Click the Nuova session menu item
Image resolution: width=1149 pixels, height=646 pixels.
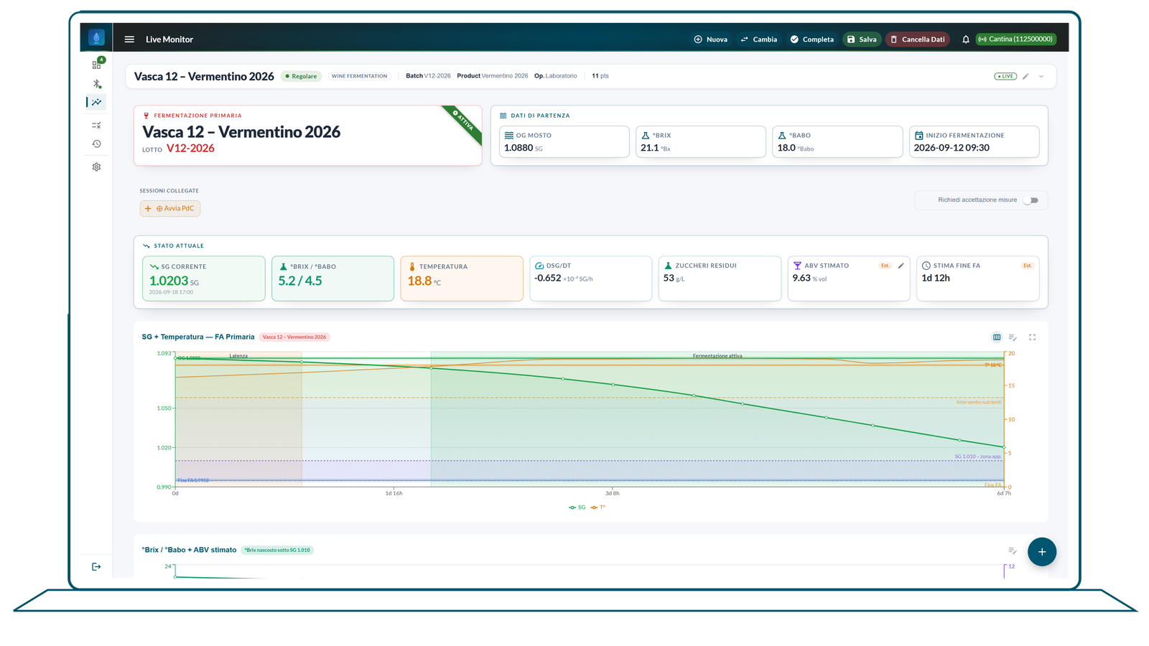[x=711, y=39]
